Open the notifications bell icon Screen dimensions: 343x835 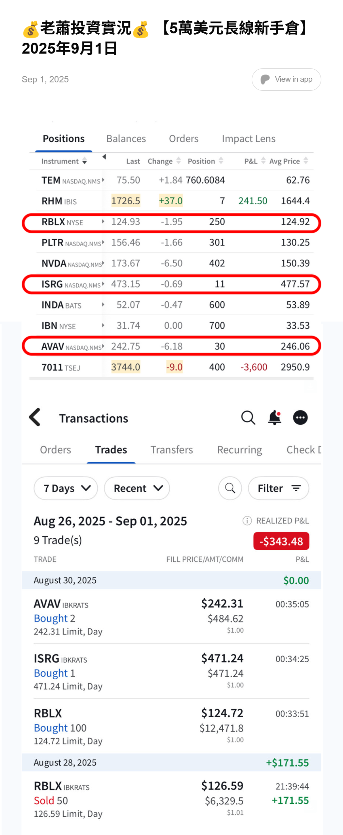(274, 417)
